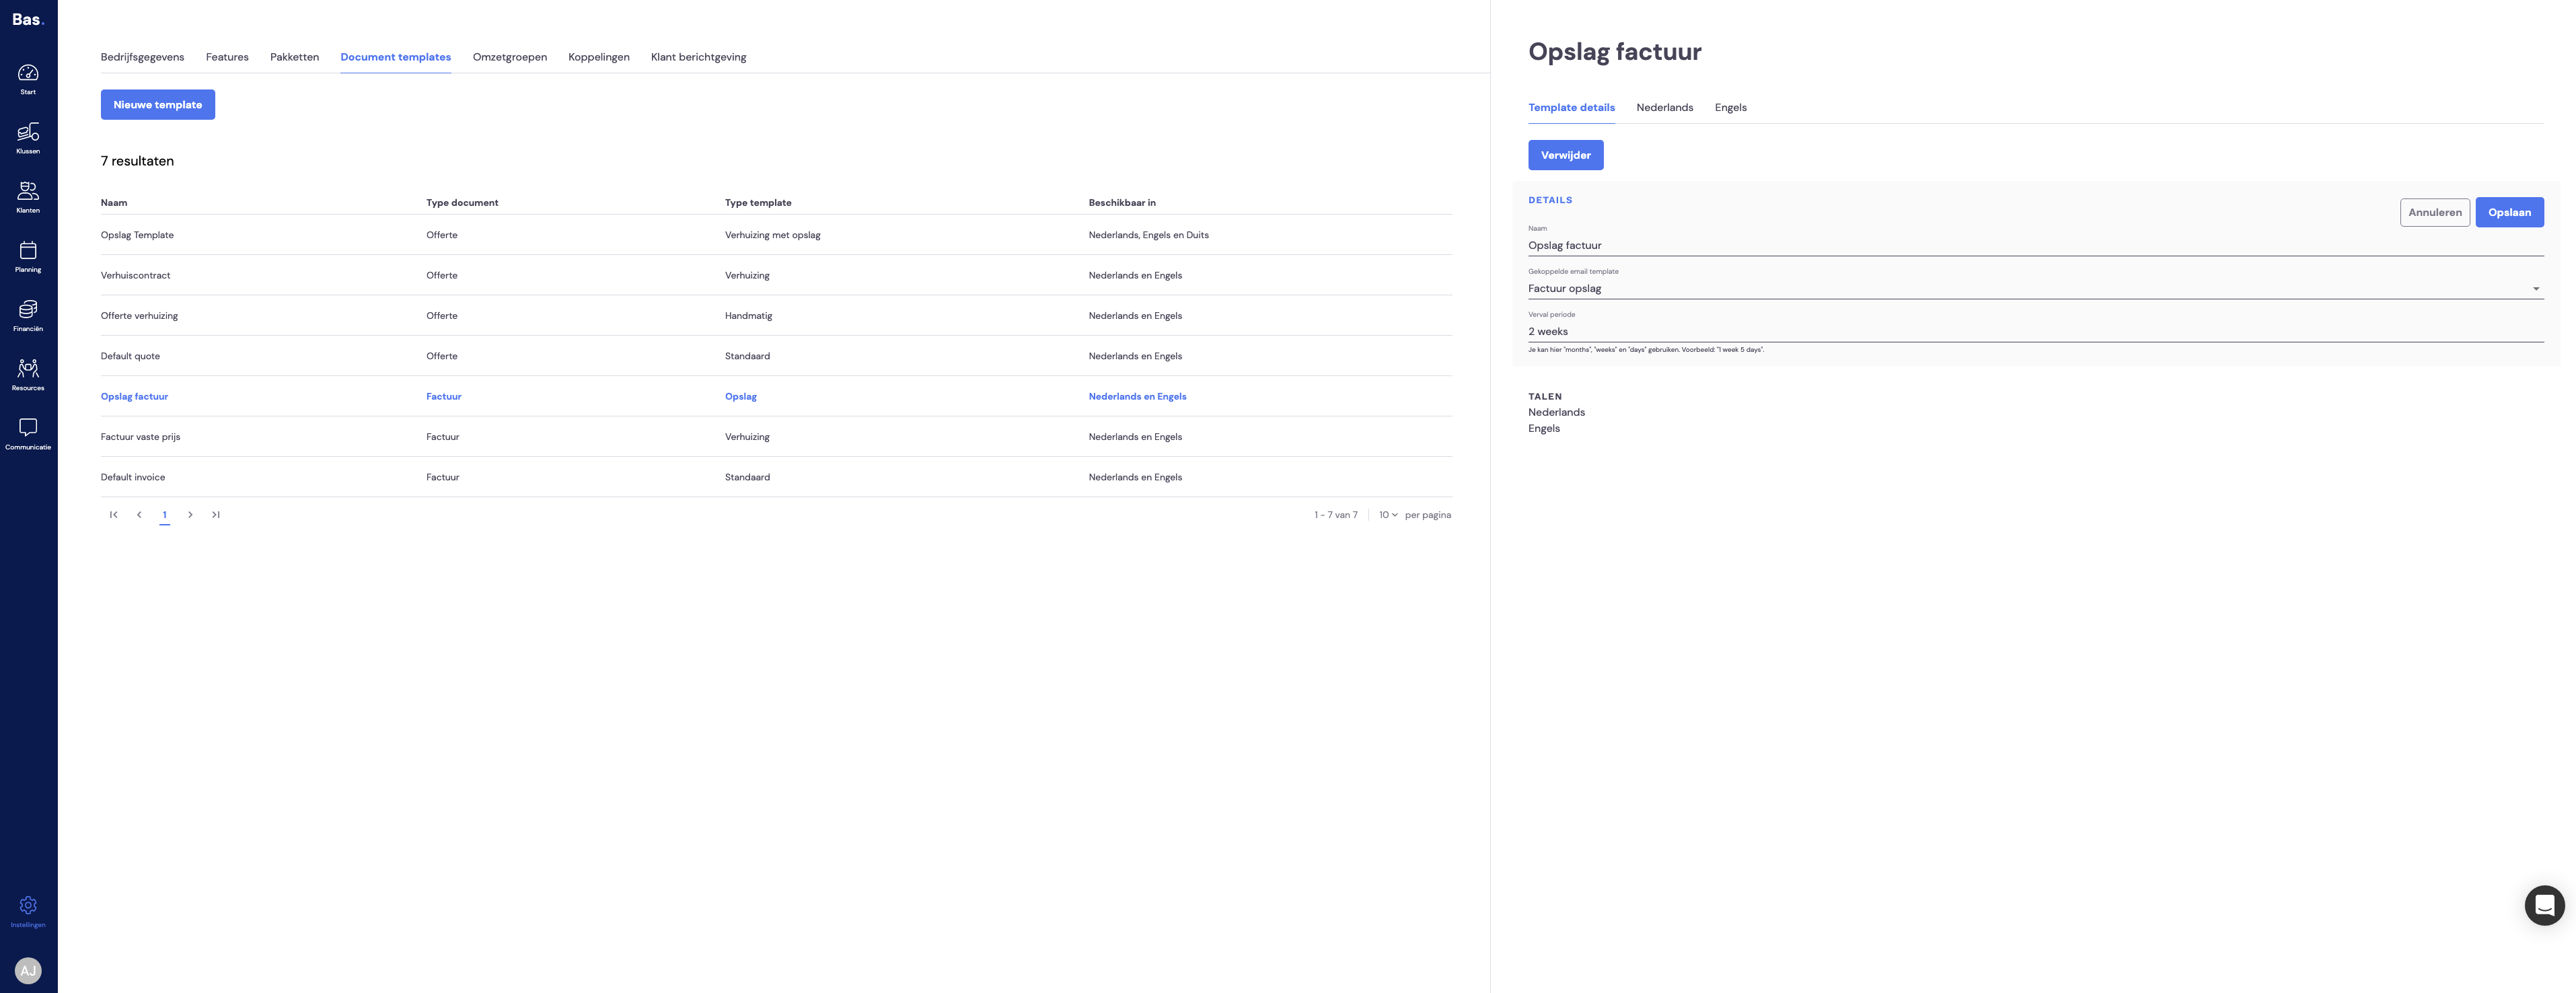Image resolution: width=2576 pixels, height=993 pixels.
Task: Click the Nieuwe template button
Action: click(158, 105)
